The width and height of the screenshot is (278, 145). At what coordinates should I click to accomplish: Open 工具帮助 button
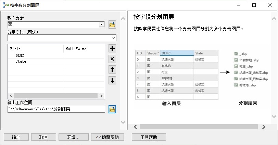tap(149, 137)
